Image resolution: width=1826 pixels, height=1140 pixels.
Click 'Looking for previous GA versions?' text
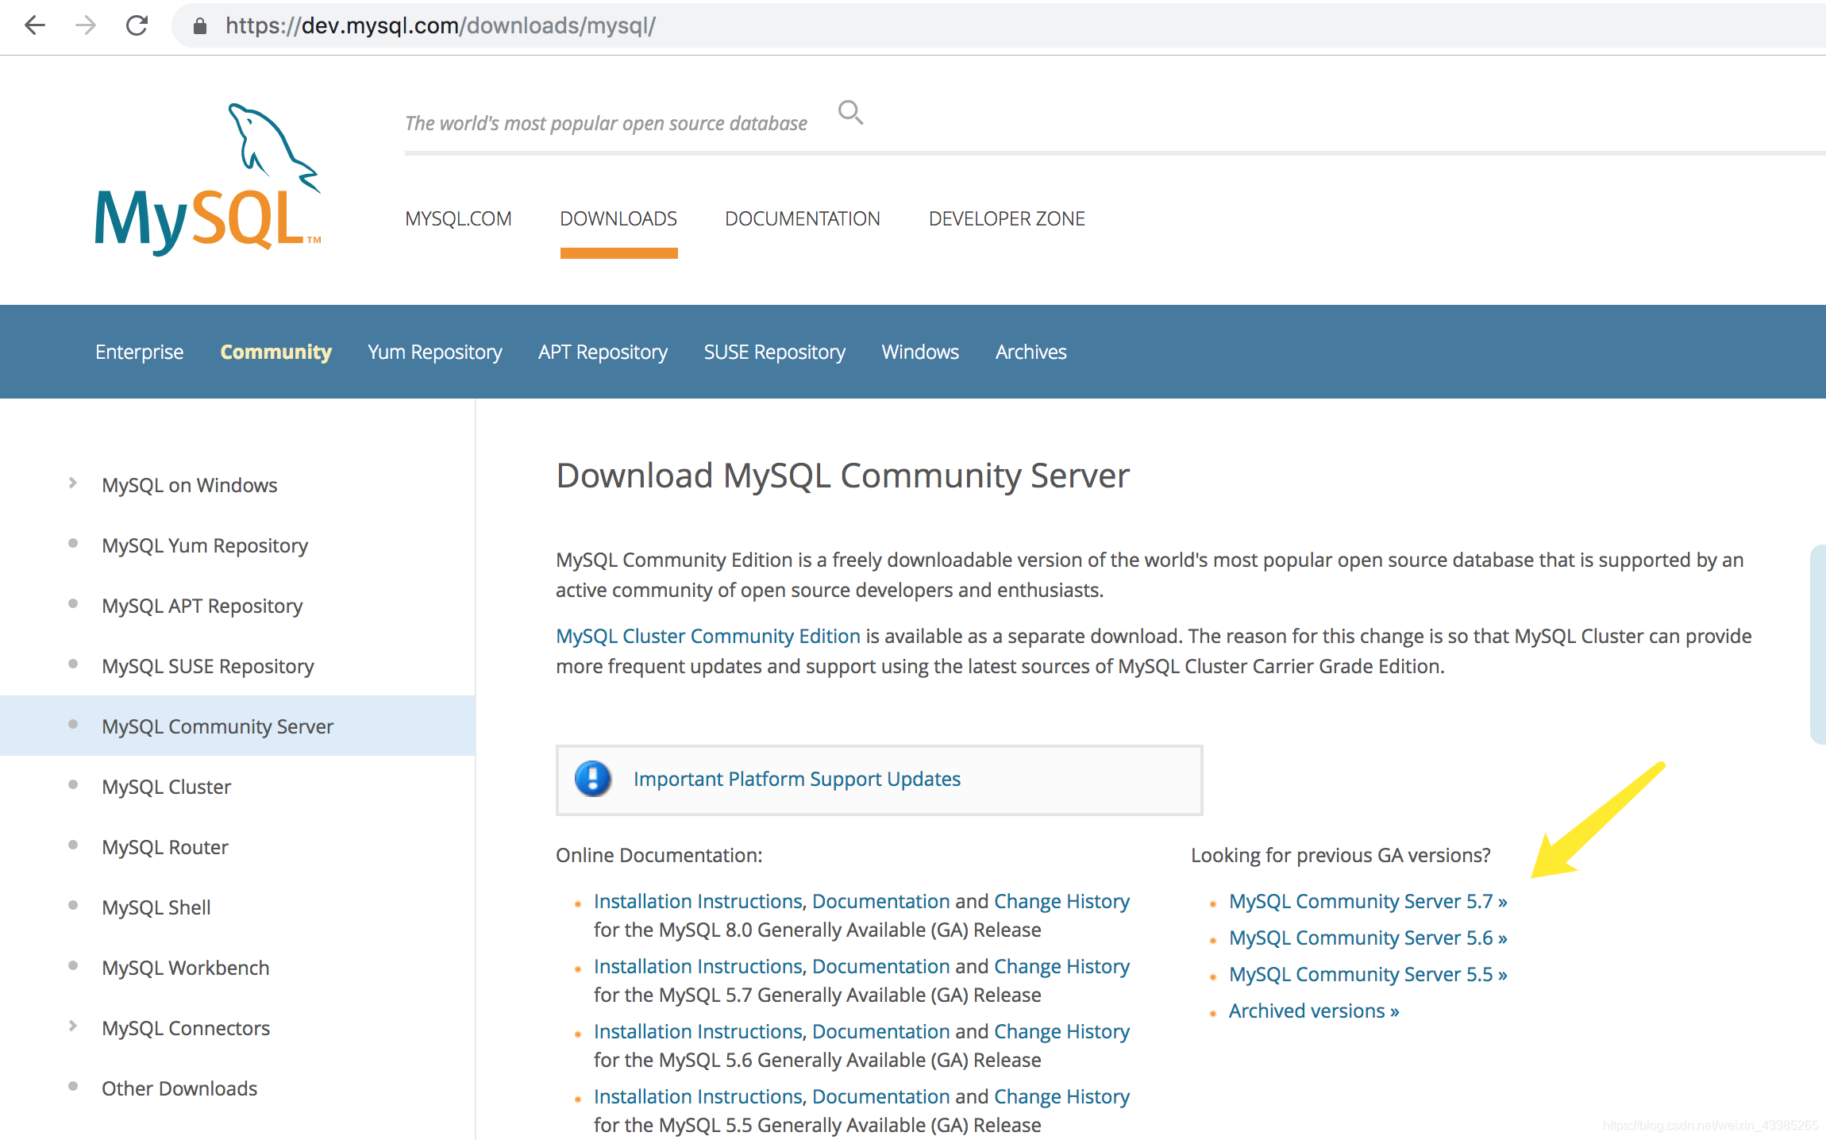click(1341, 855)
